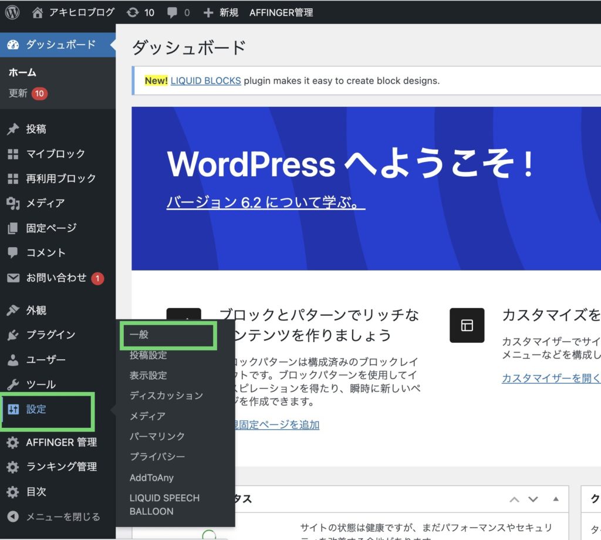Image resolution: width=601 pixels, height=540 pixels.
Task: Click the home icon beside アキヒロブログ
Action: [38, 12]
